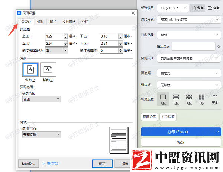Click the 取消 button
The height and width of the screenshot is (172, 223).
tap(123, 163)
